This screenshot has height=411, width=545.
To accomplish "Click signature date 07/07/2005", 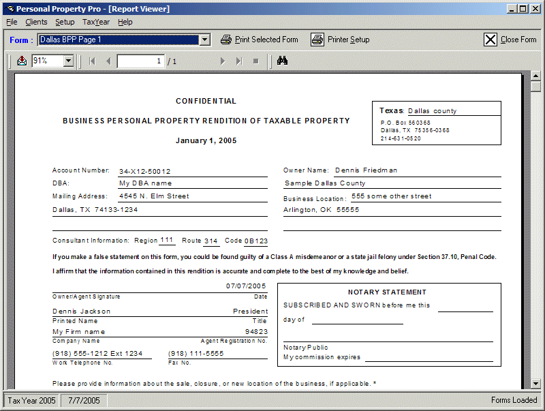I will click(x=246, y=286).
